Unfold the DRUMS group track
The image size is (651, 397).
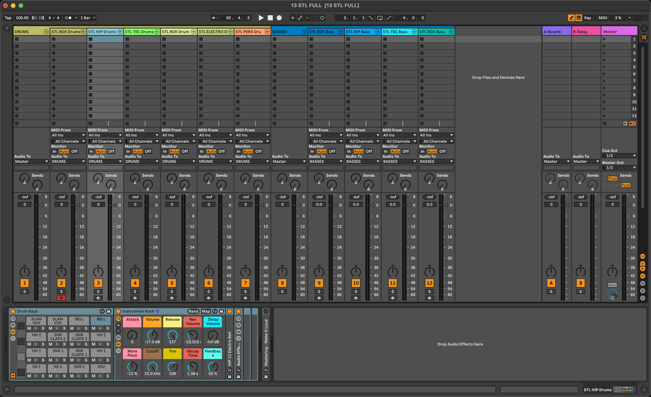(x=46, y=32)
